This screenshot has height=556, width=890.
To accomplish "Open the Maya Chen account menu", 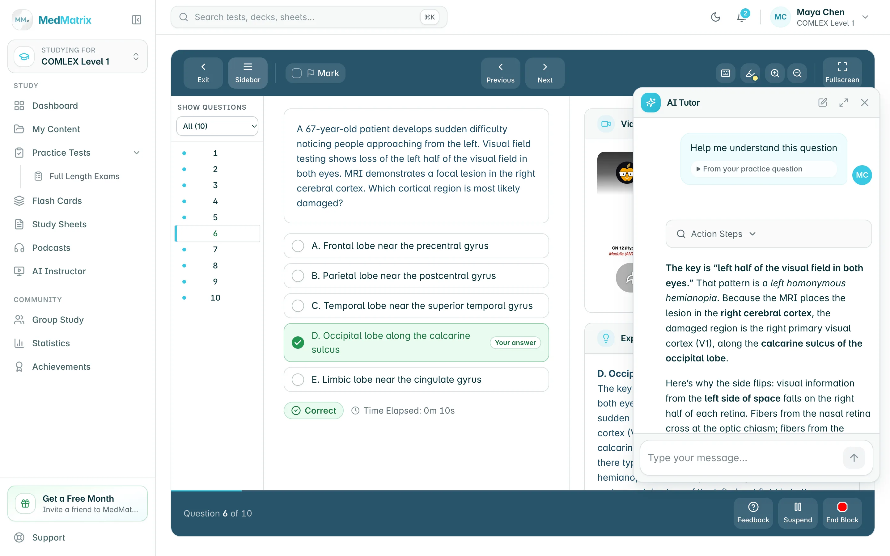I will click(x=820, y=17).
